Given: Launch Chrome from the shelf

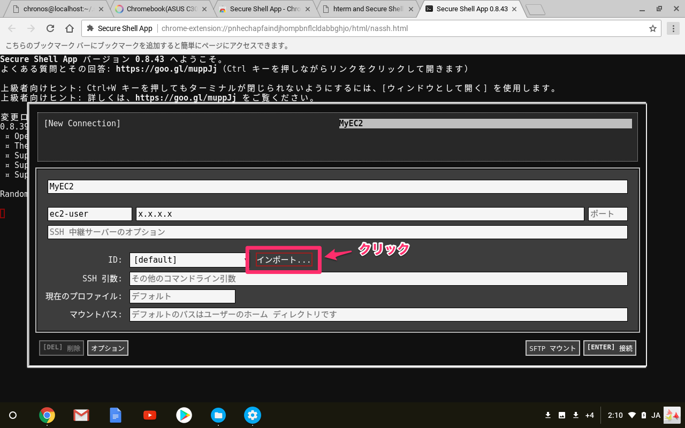Looking at the screenshot, I should (47, 415).
